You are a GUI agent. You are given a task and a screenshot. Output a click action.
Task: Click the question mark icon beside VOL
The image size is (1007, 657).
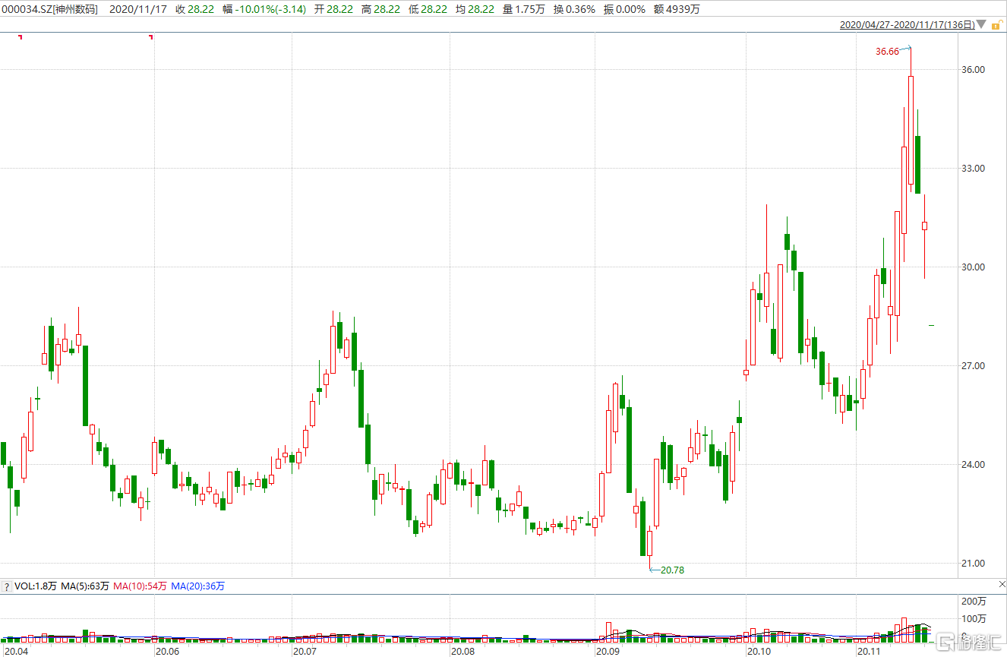tap(6, 586)
